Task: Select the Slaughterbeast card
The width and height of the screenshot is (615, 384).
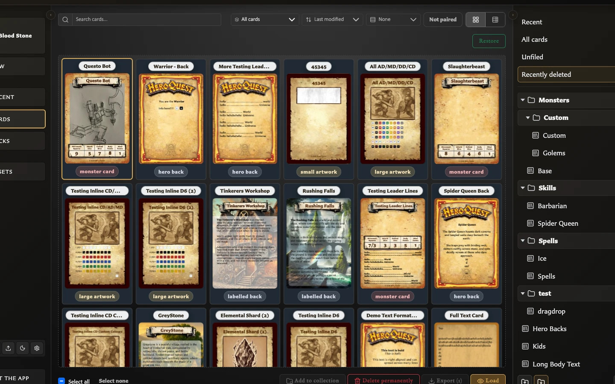Action: tap(466, 119)
